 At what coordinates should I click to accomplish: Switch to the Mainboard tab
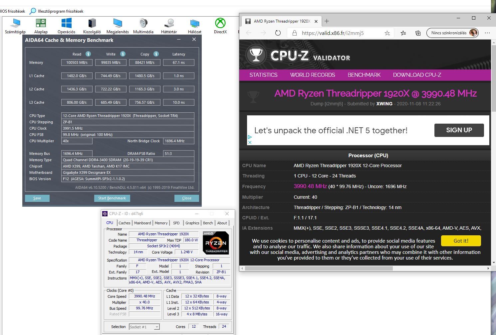pos(142,223)
